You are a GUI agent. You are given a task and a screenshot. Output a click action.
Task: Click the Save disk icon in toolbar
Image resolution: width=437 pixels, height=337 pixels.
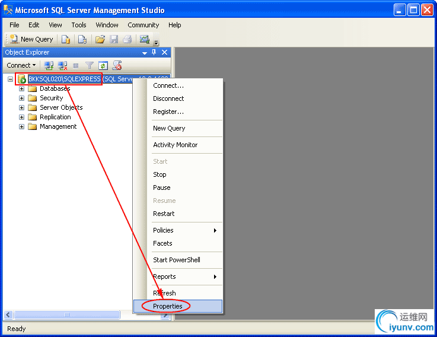coord(114,39)
